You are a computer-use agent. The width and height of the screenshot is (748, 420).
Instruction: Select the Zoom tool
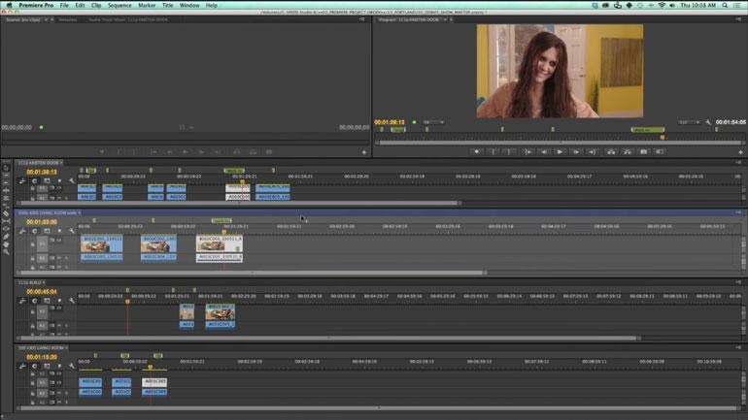coord(6,252)
